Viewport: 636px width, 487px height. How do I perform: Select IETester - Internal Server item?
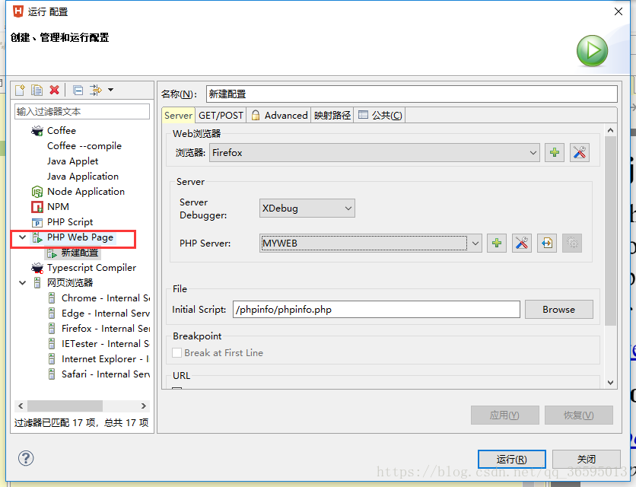[x=106, y=344]
